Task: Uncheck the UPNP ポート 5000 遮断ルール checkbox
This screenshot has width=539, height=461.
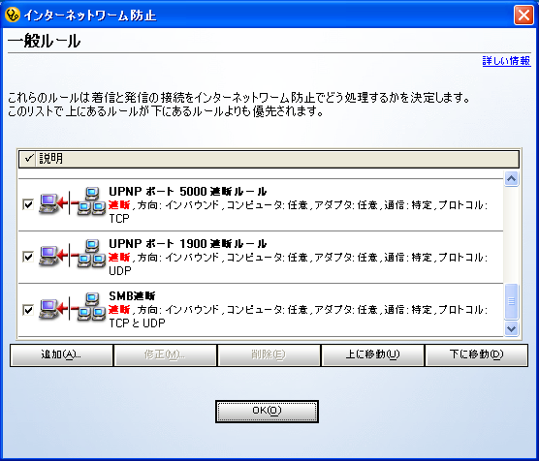Action: (28, 204)
